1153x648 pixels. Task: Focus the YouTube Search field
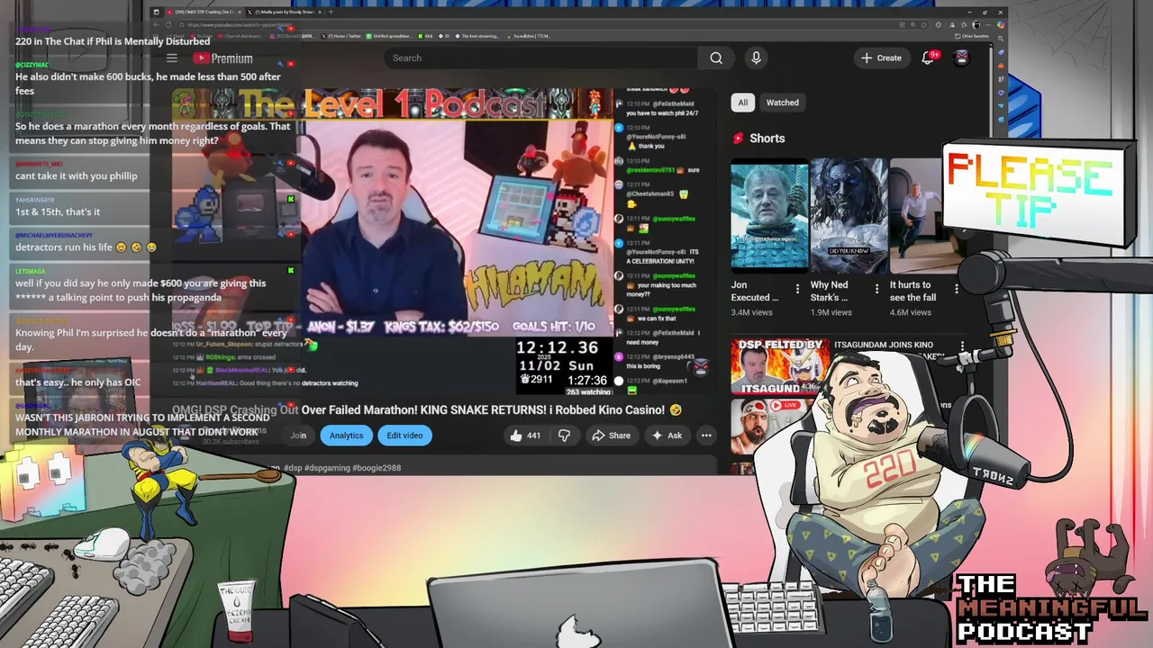pyautogui.click(x=540, y=58)
